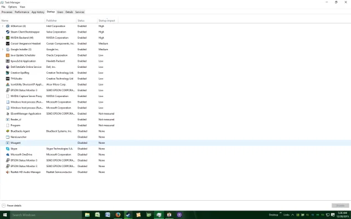The width and height of the screenshot is (351, 219).
Task: Select the NeroLauncher row icon
Action: (7, 137)
